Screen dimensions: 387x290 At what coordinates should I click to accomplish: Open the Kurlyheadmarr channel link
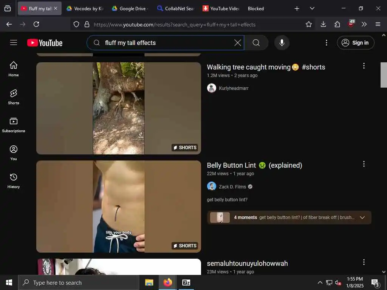point(234,88)
